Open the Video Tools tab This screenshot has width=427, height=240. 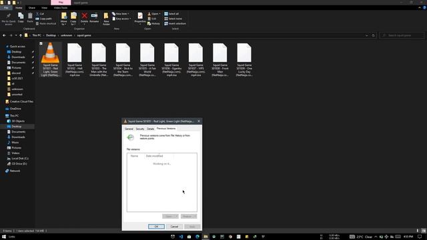(x=61, y=8)
